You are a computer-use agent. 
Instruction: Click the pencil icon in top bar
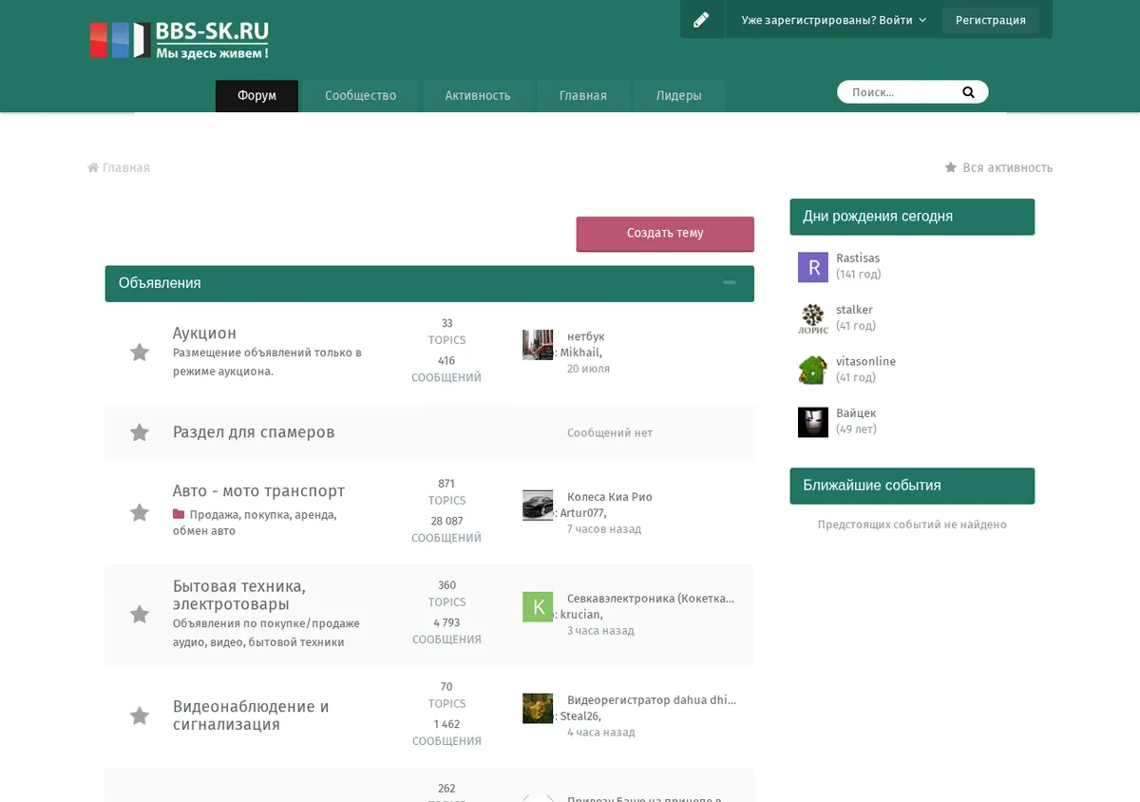pyautogui.click(x=701, y=20)
